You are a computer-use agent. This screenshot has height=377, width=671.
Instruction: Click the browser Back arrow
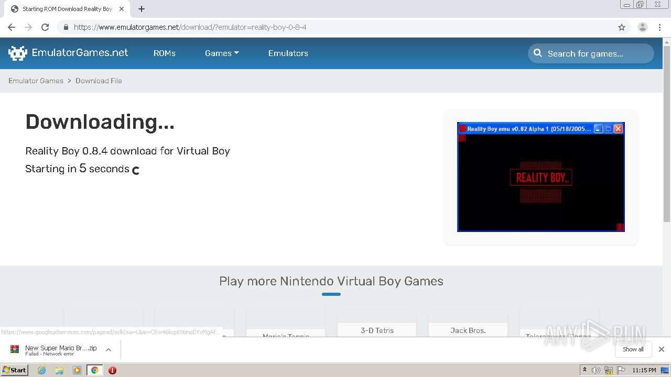(12, 27)
